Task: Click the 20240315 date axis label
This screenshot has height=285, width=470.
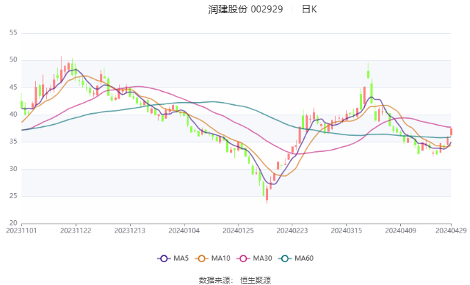Action: pyautogui.click(x=344, y=230)
